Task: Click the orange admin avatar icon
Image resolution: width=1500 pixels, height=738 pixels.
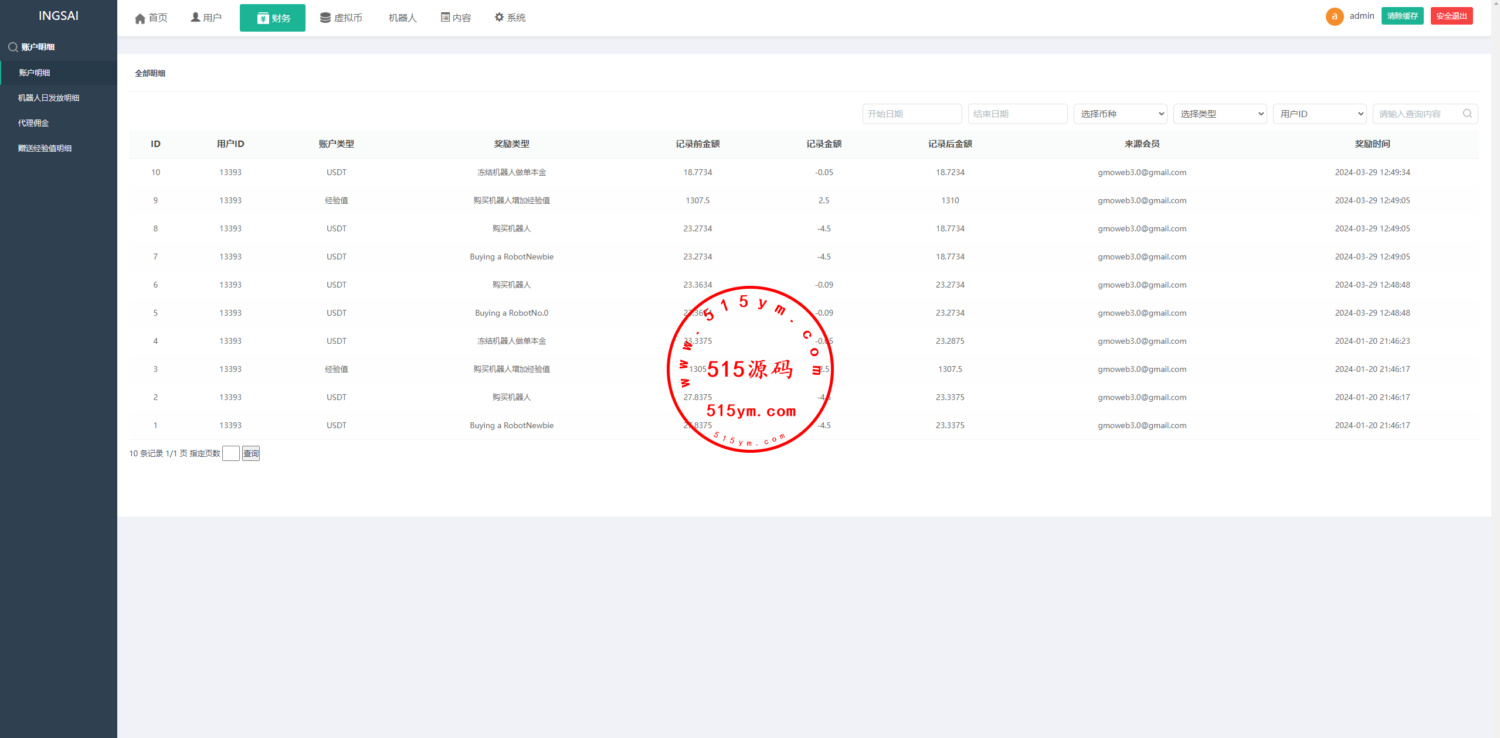Action: pos(1334,16)
